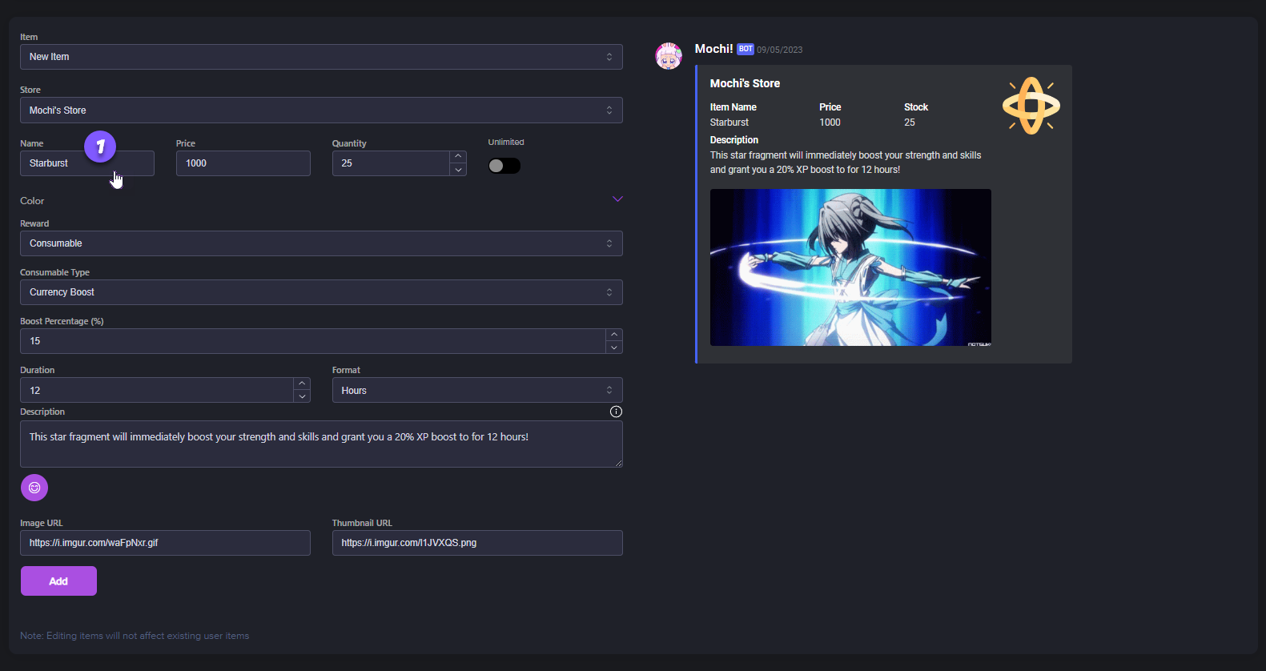The width and height of the screenshot is (1266, 671).
Task: Increase the Quantity value
Action: click(x=458, y=157)
